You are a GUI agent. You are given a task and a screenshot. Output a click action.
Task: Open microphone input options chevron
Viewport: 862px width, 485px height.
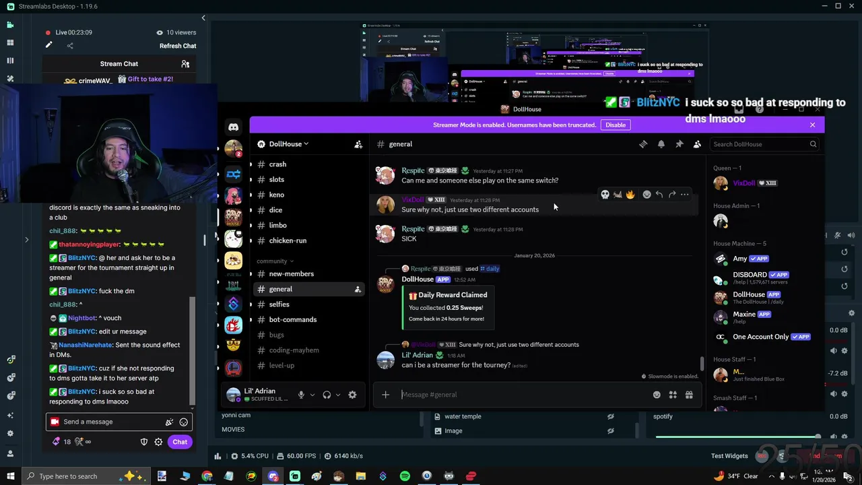312,395
